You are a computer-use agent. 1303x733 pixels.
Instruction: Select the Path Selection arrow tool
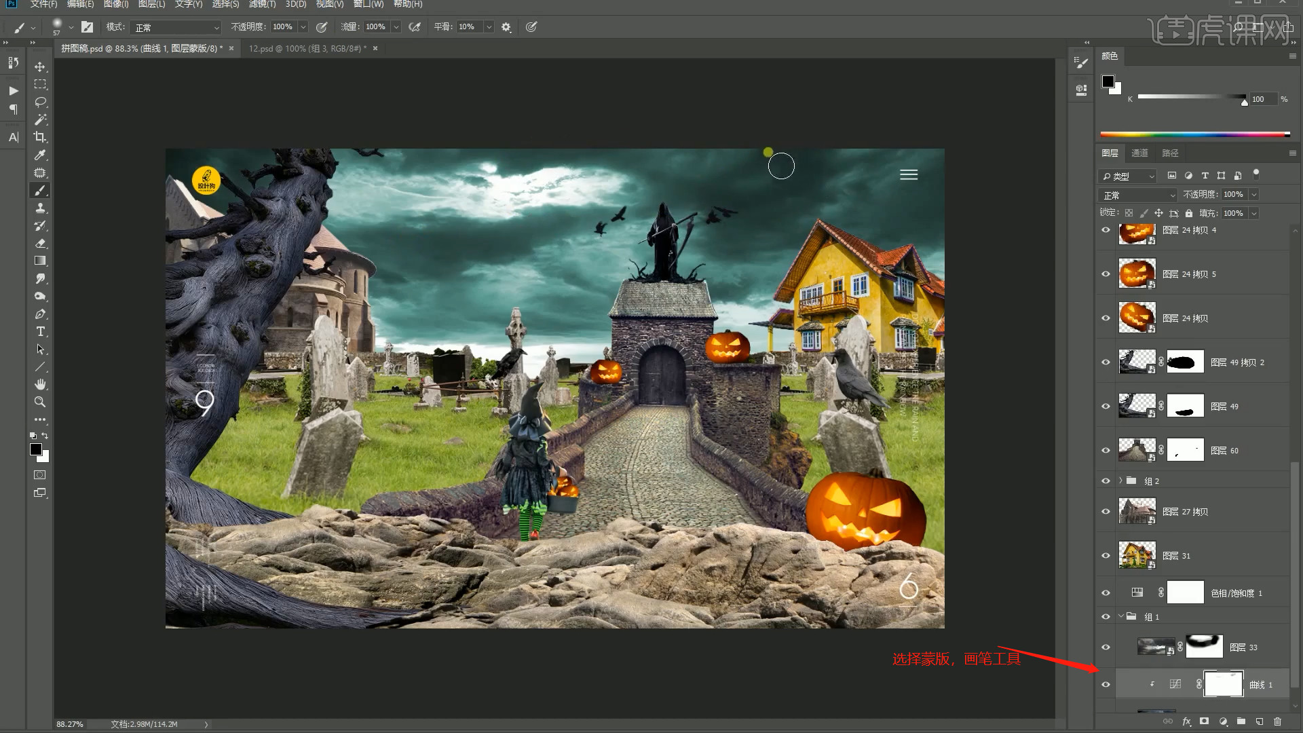40,350
